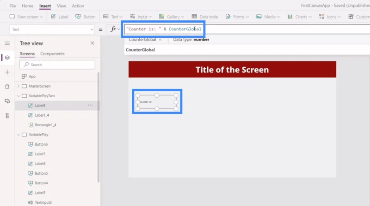Image resolution: width=370 pixels, height=206 pixels.
Task: Select the VariablePlay screen
Action: click(x=38, y=135)
